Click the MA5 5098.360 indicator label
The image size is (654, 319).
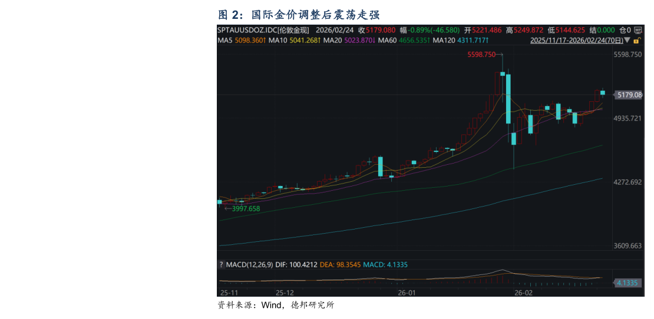coord(242,41)
